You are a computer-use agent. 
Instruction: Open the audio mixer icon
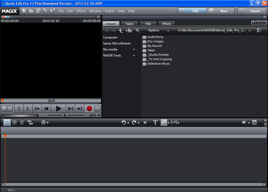tap(254, 122)
